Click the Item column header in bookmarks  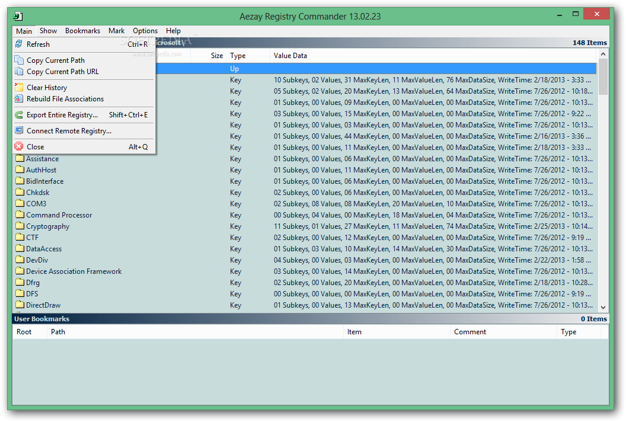[397, 332]
